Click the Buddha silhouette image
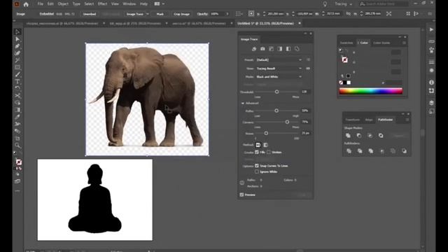 [x=95, y=199]
